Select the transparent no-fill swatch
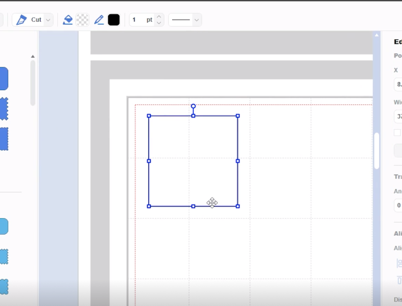This screenshot has height=306, width=402. tap(82, 19)
